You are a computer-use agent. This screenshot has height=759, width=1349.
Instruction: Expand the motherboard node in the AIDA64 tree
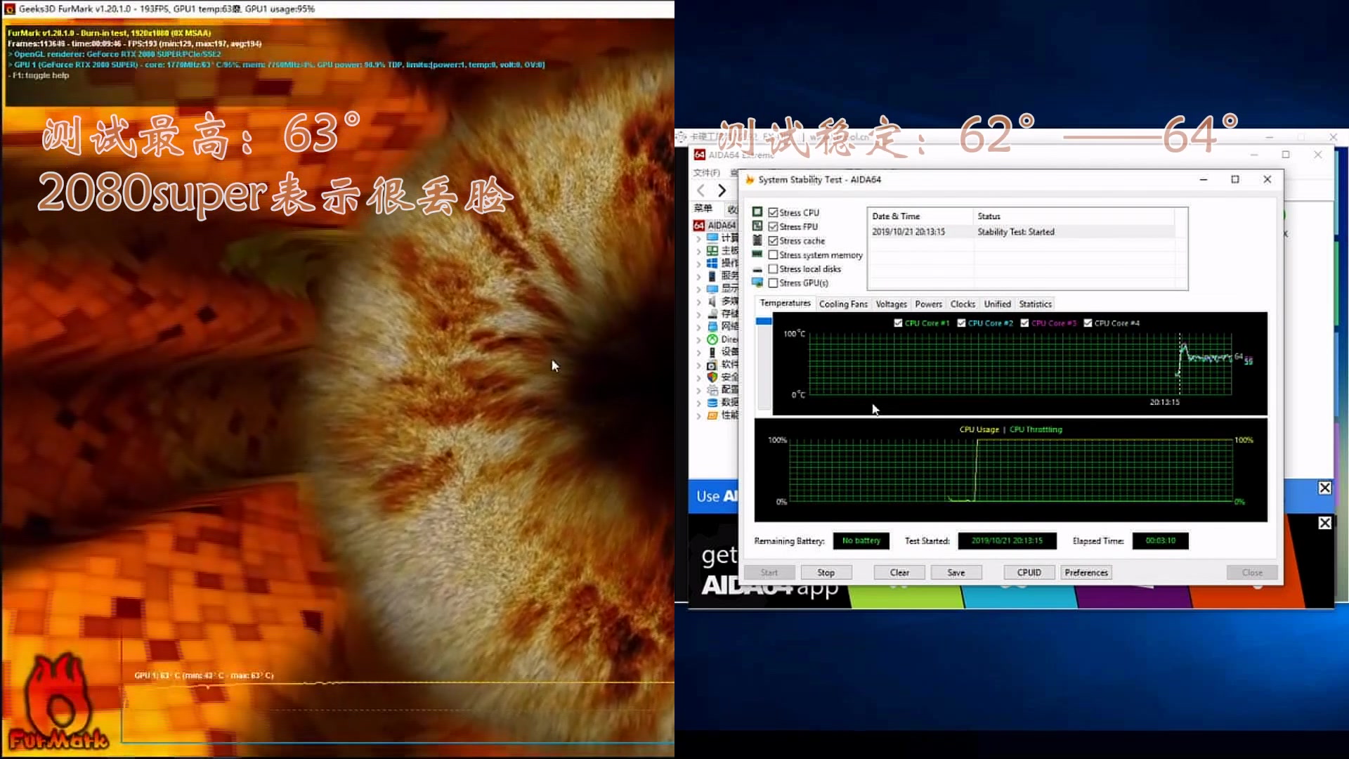698,251
